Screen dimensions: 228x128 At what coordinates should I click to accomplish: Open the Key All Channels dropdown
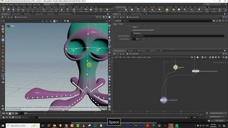[218, 117]
